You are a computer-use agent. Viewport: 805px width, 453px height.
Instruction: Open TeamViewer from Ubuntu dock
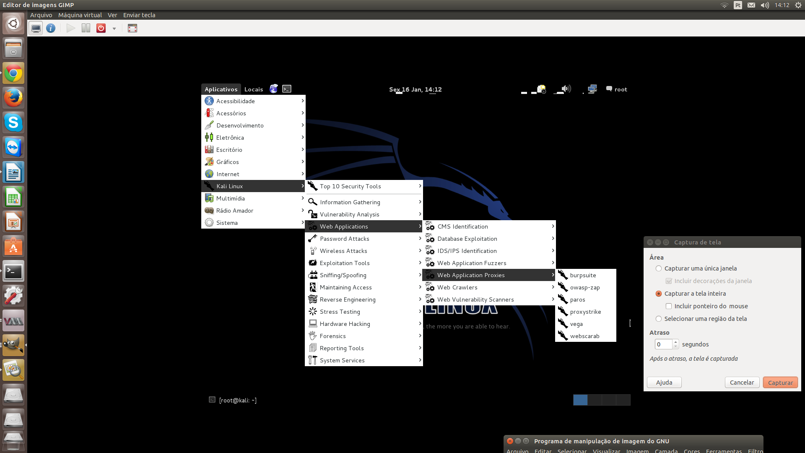coord(13,148)
